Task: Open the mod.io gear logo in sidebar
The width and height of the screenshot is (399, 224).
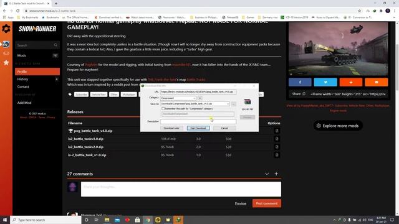Action: 6,29
